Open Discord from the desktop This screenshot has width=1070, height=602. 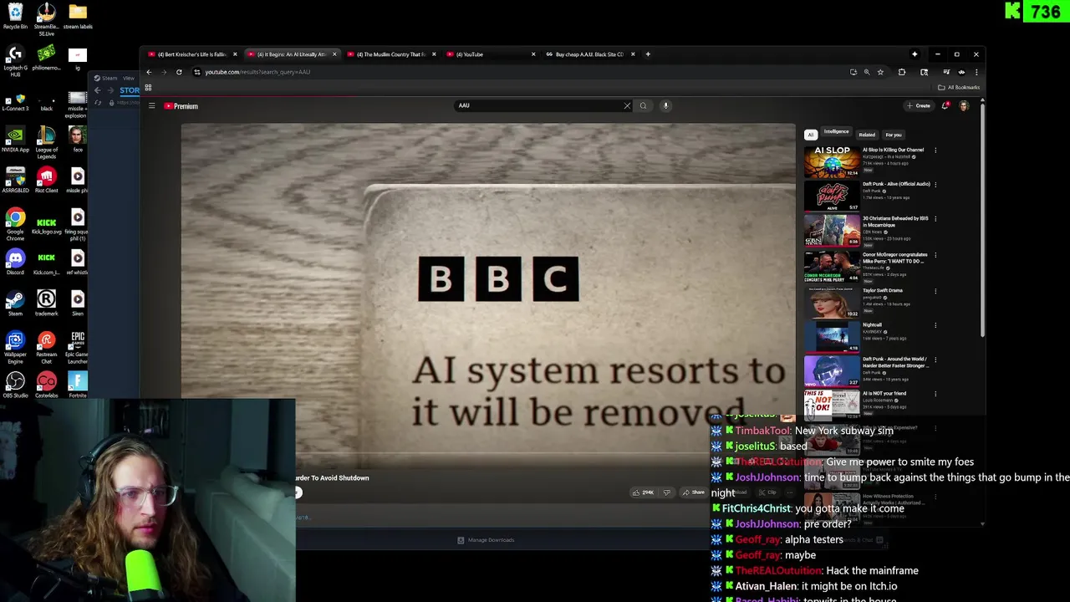click(15, 262)
